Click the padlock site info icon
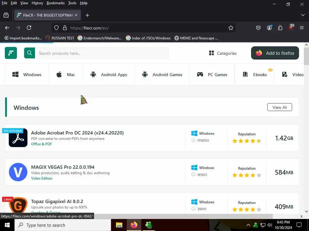 [65, 28]
